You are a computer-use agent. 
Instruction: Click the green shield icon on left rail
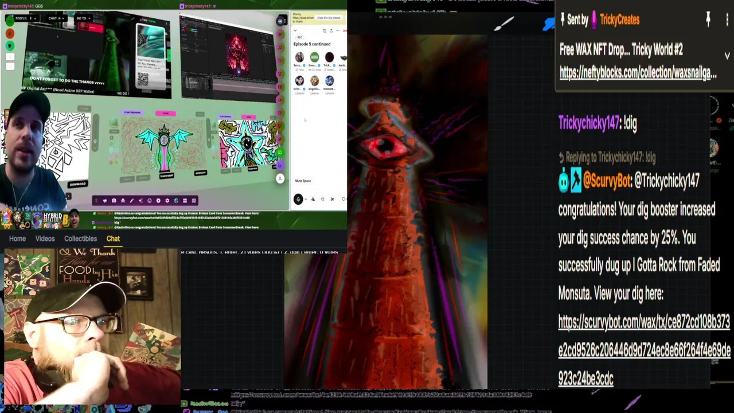(x=10, y=46)
